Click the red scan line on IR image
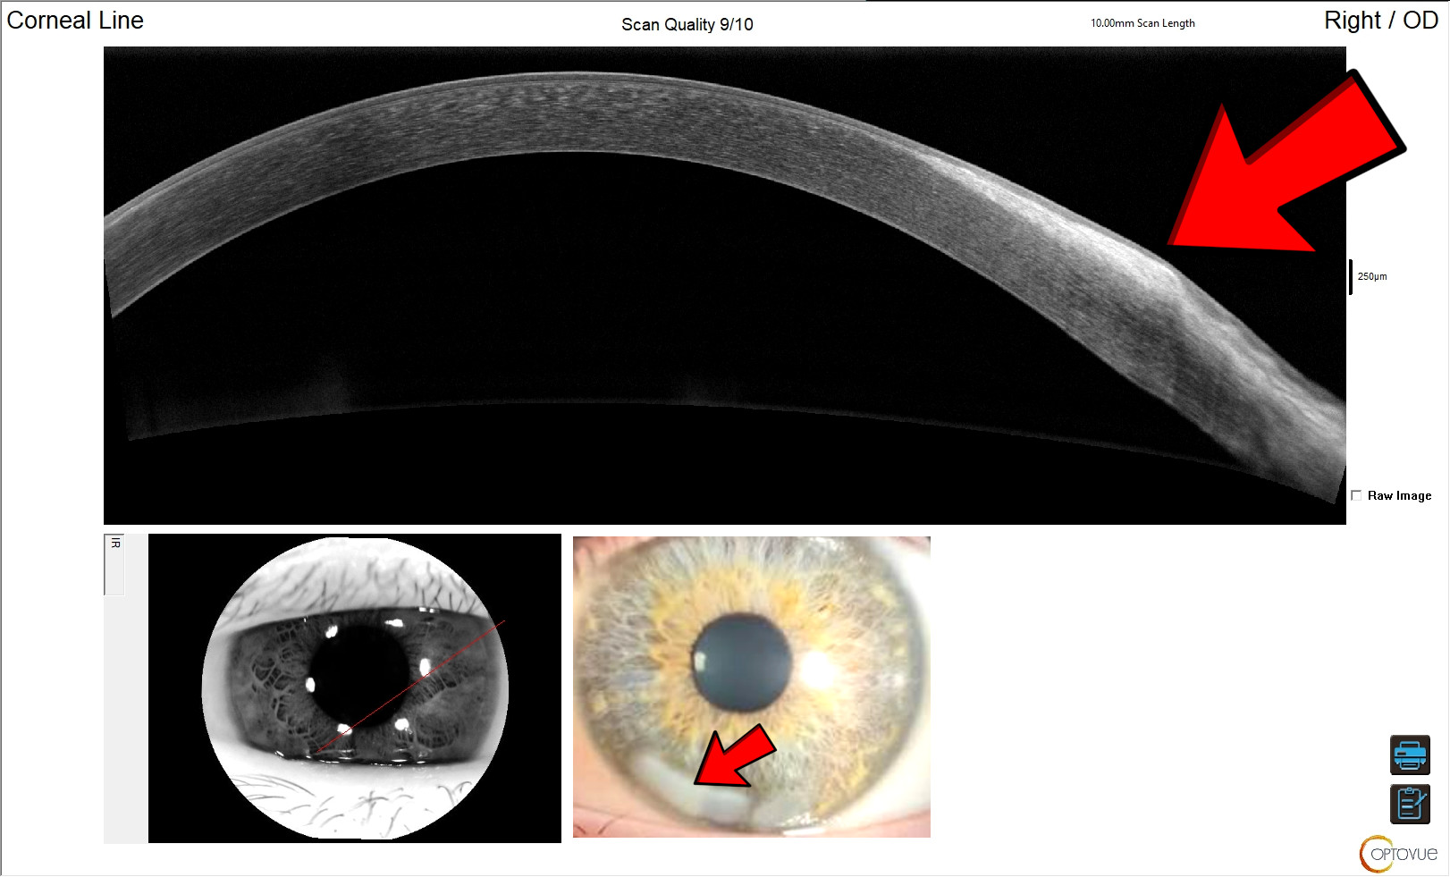 tap(411, 686)
